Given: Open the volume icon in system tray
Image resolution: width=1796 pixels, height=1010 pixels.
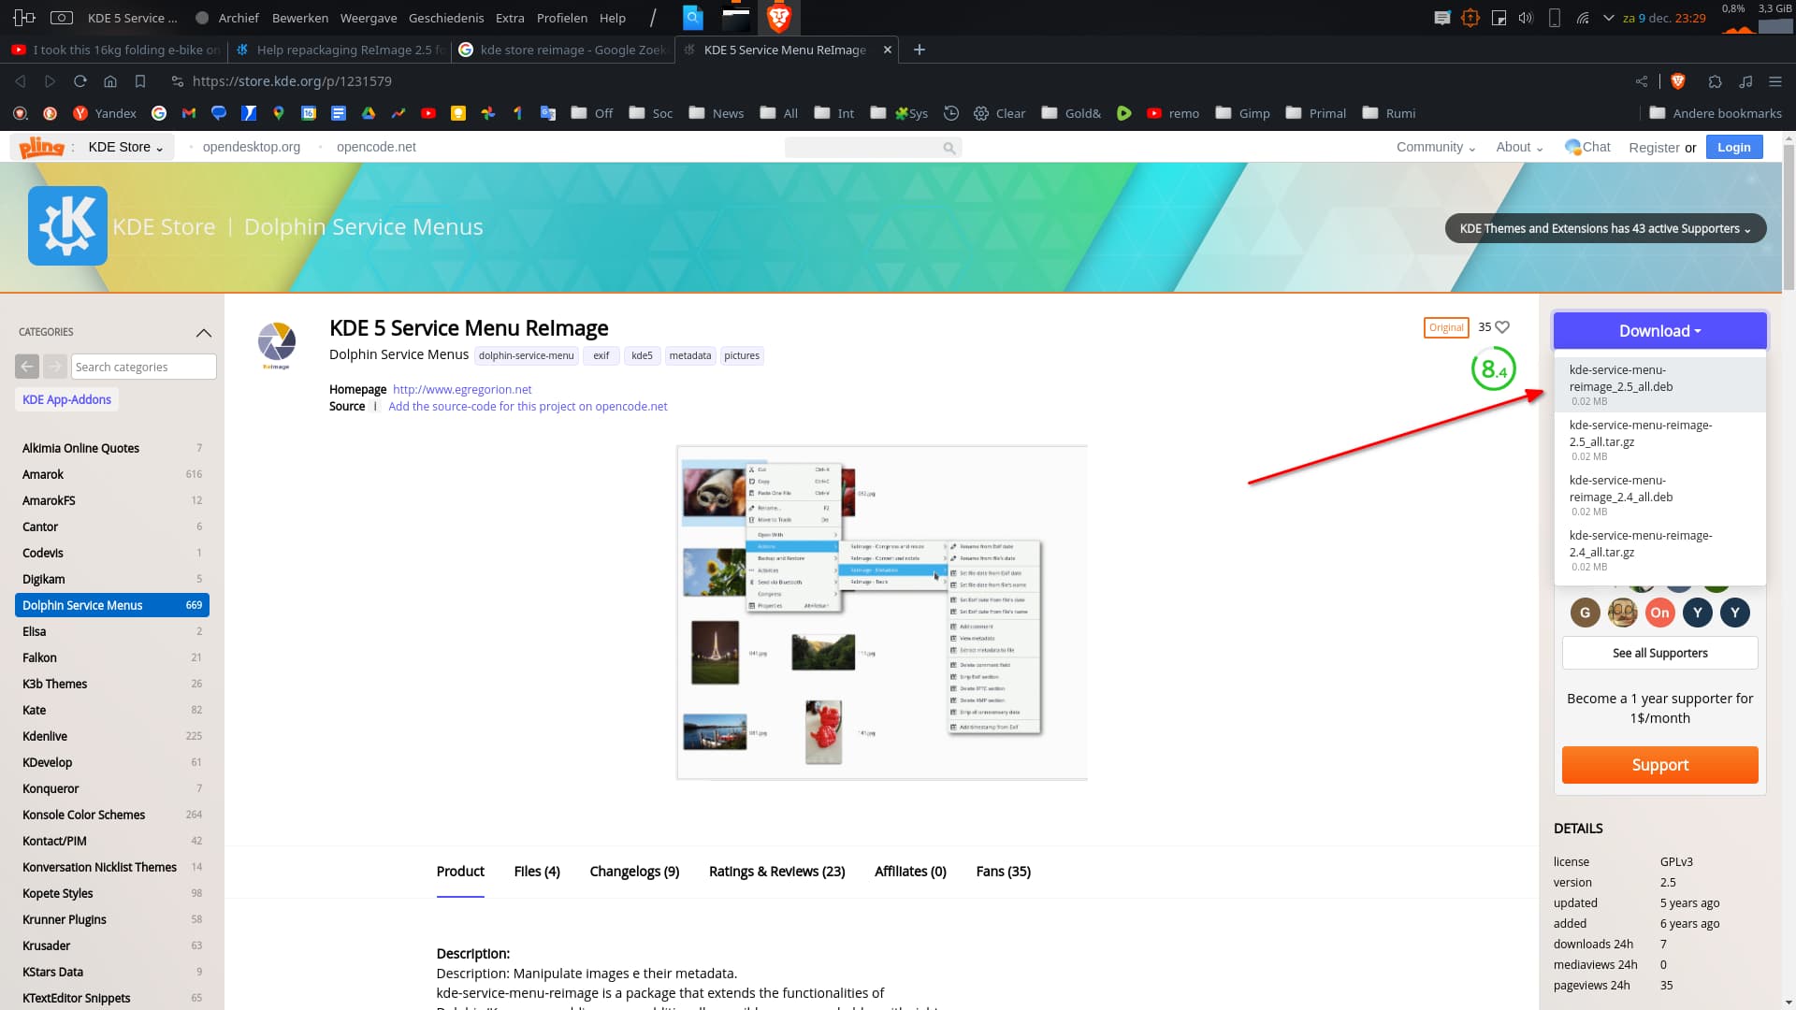Looking at the screenshot, I should [x=1526, y=18].
